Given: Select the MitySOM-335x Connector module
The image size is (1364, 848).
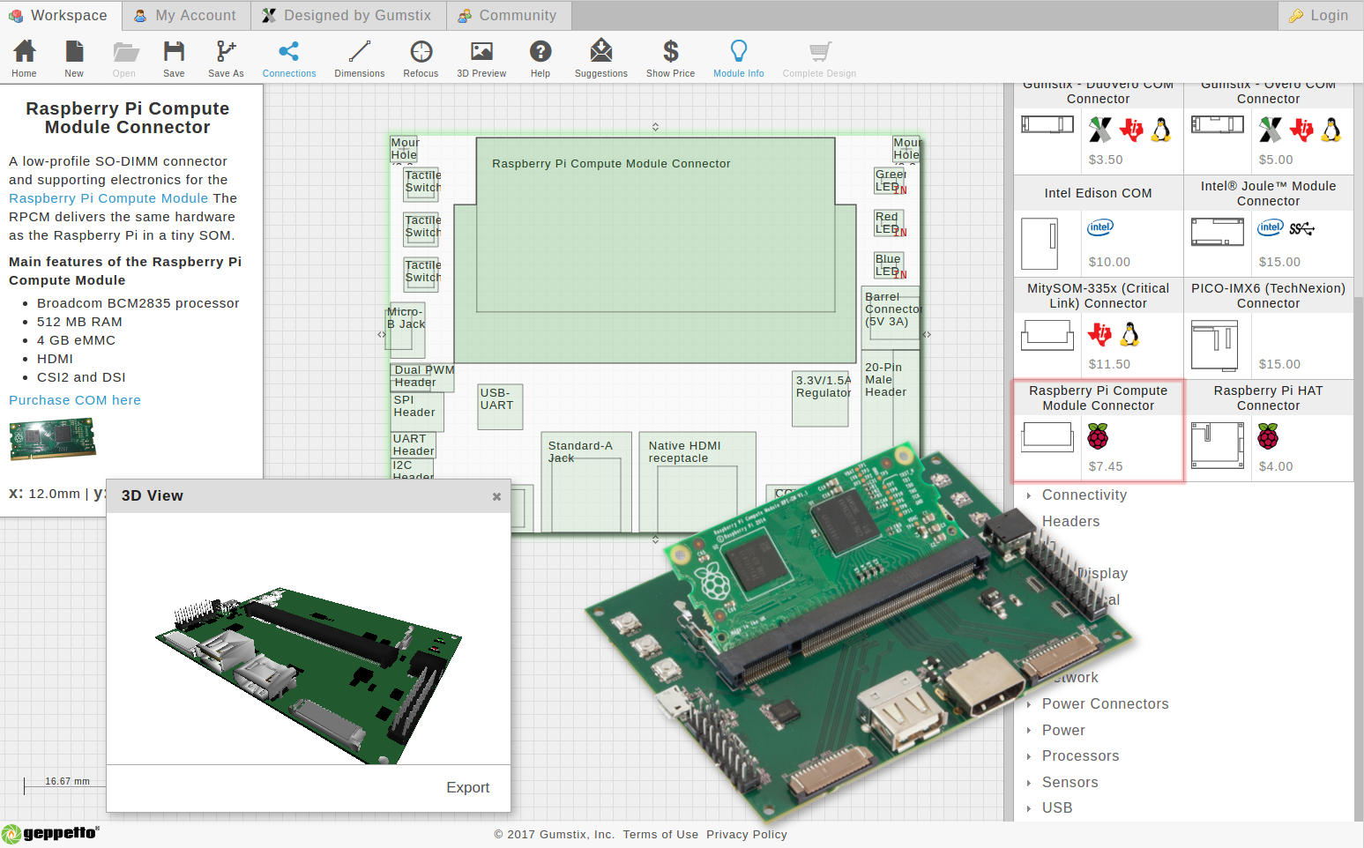Looking at the screenshot, I should [x=1099, y=329].
